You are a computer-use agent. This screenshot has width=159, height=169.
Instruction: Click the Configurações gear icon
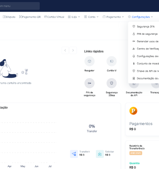pyautogui.click(x=129, y=17)
